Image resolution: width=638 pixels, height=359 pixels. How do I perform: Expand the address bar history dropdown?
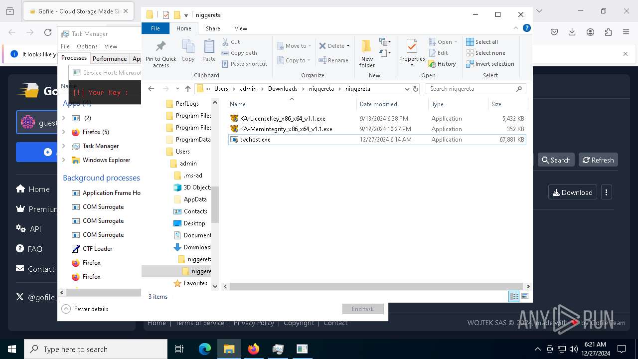[407, 89]
